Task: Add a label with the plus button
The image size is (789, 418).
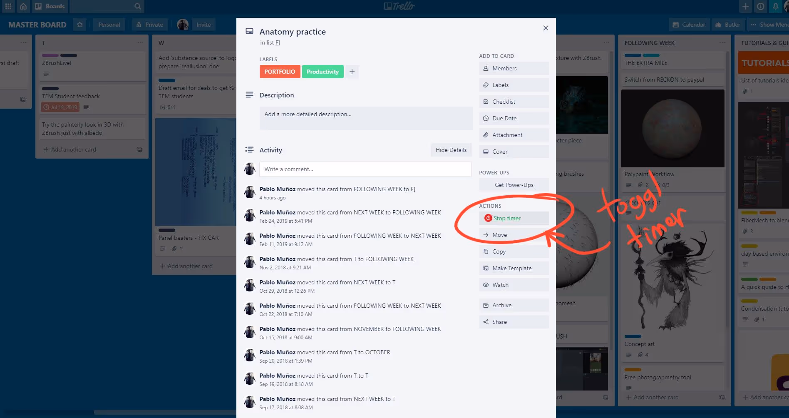Action: [352, 72]
